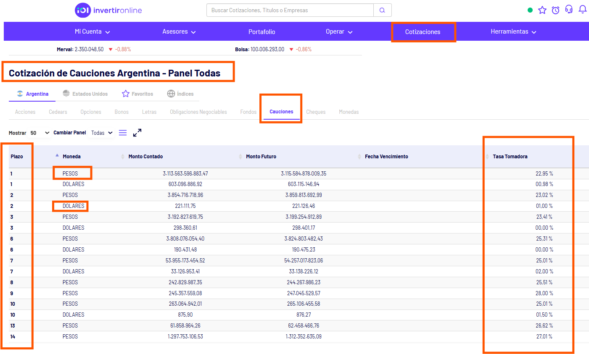This screenshot has height=354, width=589.
Task: Click the headset support icon
Action: pos(569,9)
